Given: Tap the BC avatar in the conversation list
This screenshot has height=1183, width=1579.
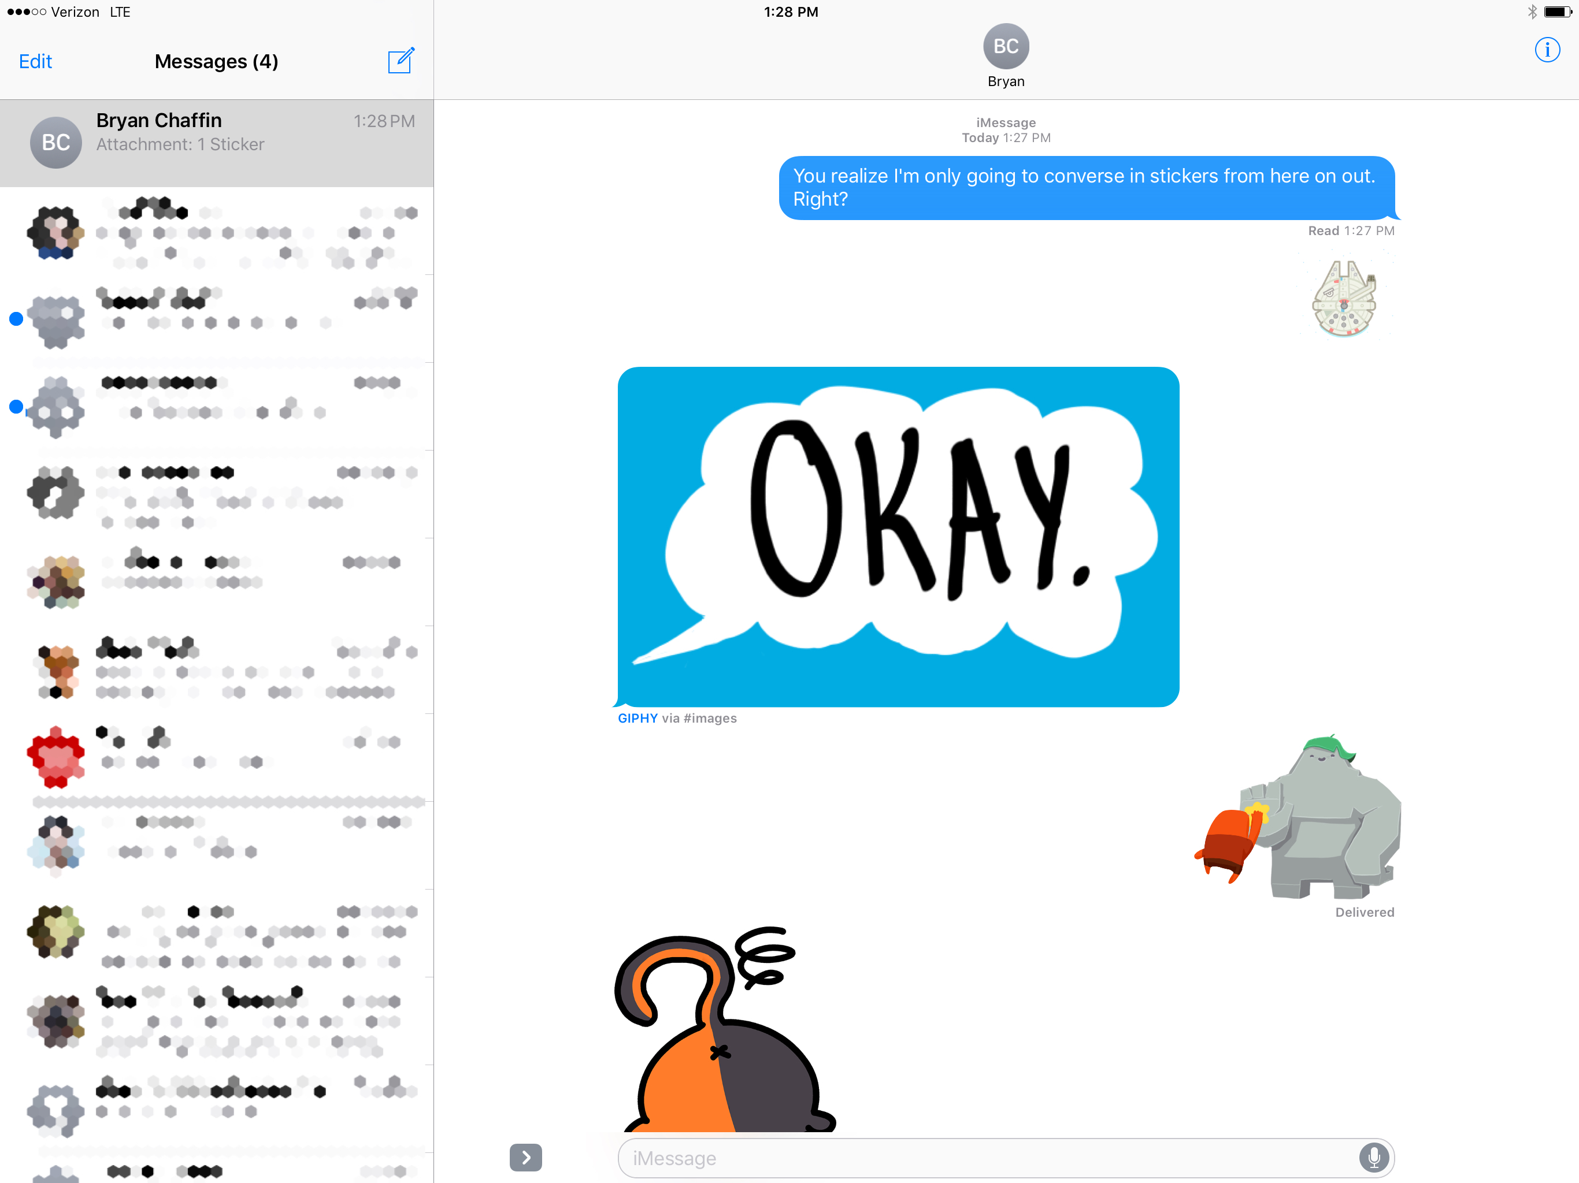Looking at the screenshot, I should [x=55, y=143].
